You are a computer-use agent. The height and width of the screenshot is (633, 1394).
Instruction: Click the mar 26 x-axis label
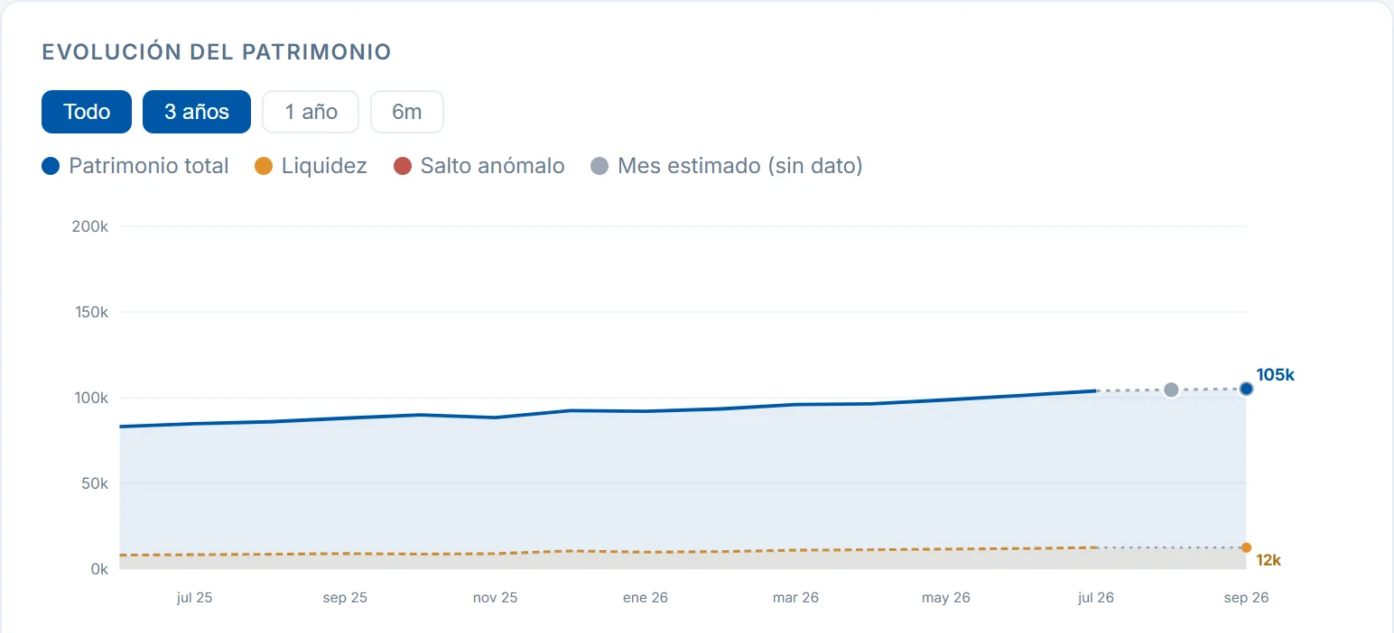(x=795, y=598)
